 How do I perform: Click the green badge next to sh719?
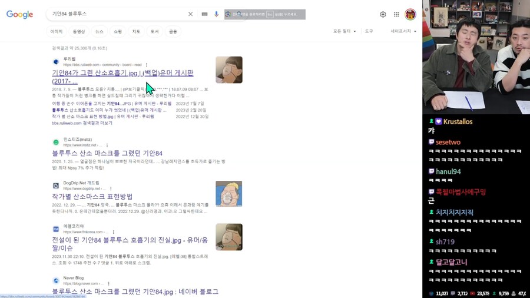[x=431, y=241]
